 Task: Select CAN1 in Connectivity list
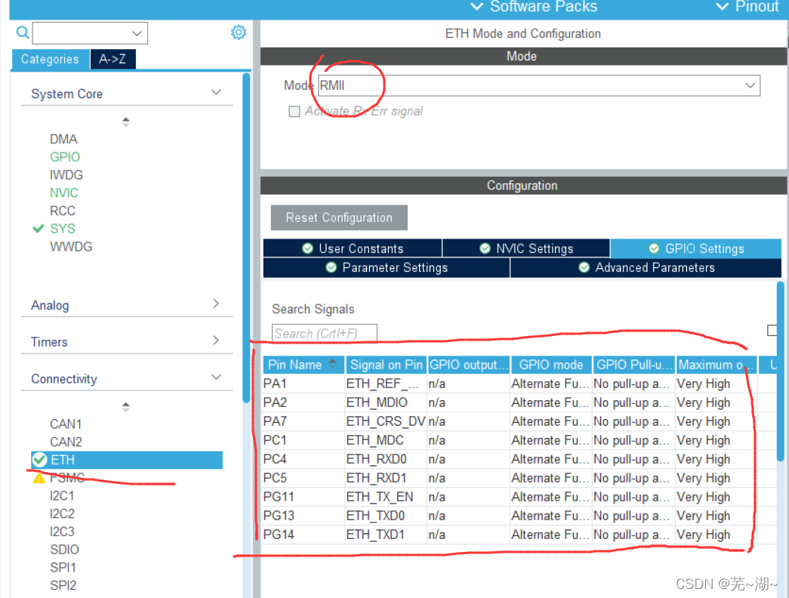[66, 424]
